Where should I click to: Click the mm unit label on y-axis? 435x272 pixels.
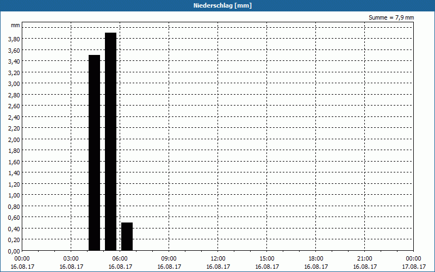15,25
